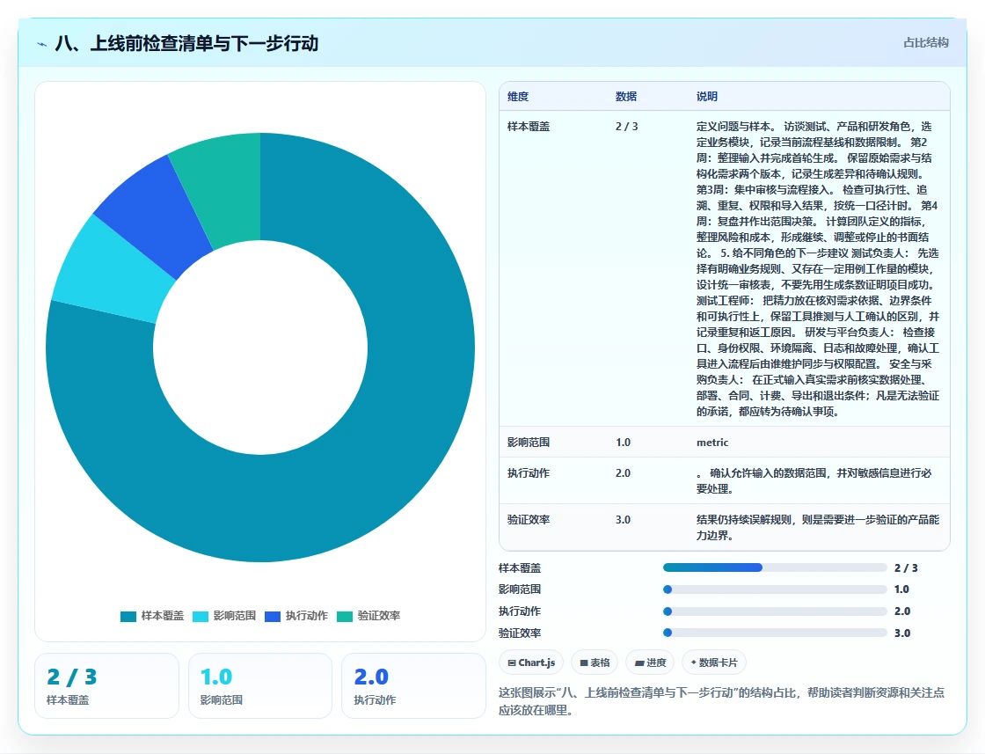Click the 进度 tag chip
This screenshot has height=754, width=985.
[x=650, y=662]
